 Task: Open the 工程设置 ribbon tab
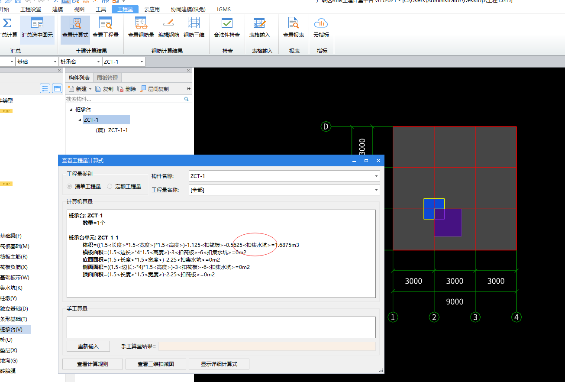[x=31, y=9]
